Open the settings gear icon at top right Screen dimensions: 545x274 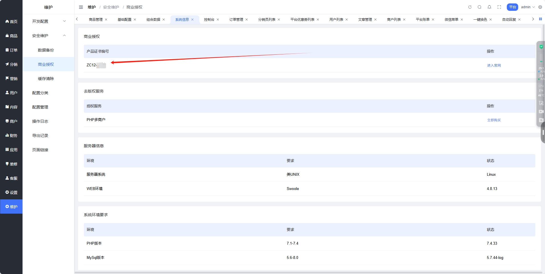[x=540, y=7]
